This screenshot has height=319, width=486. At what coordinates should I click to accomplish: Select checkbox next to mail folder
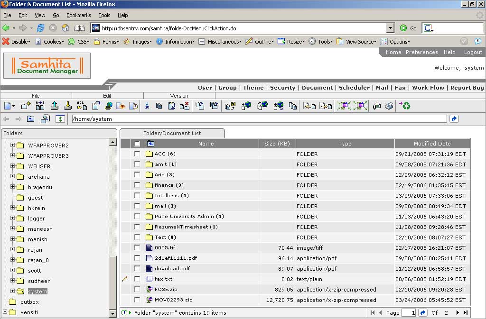coord(137,206)
